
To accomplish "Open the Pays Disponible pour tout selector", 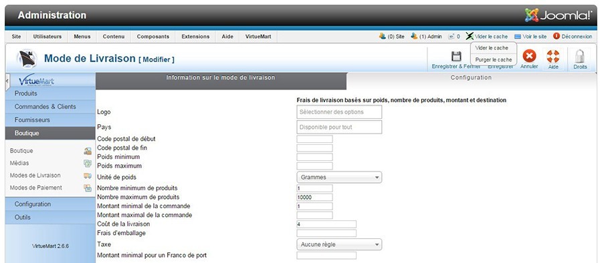I will point(339,127).
